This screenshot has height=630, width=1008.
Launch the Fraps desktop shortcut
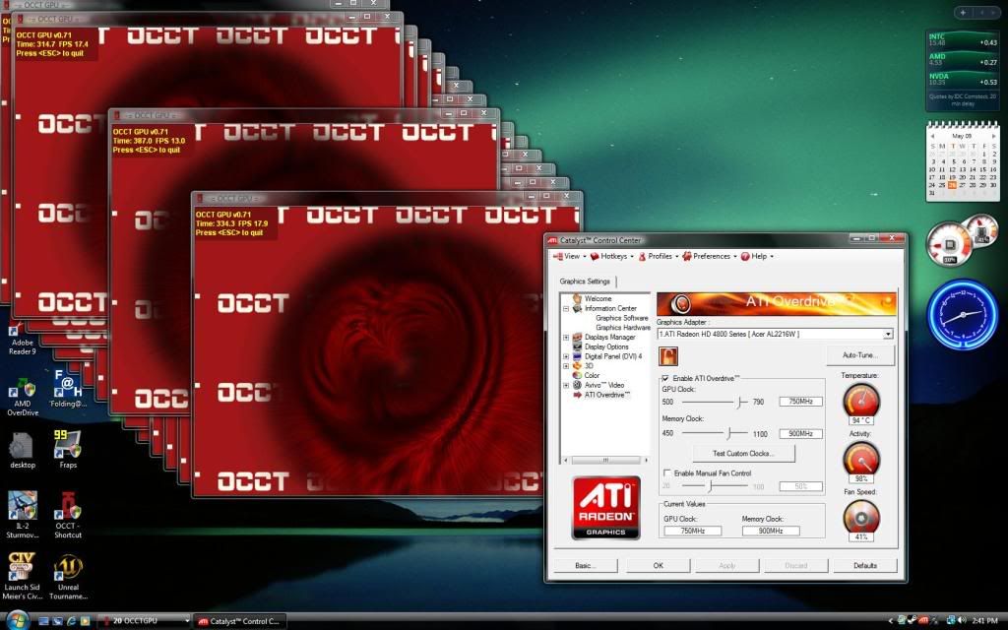click(68, 449)
